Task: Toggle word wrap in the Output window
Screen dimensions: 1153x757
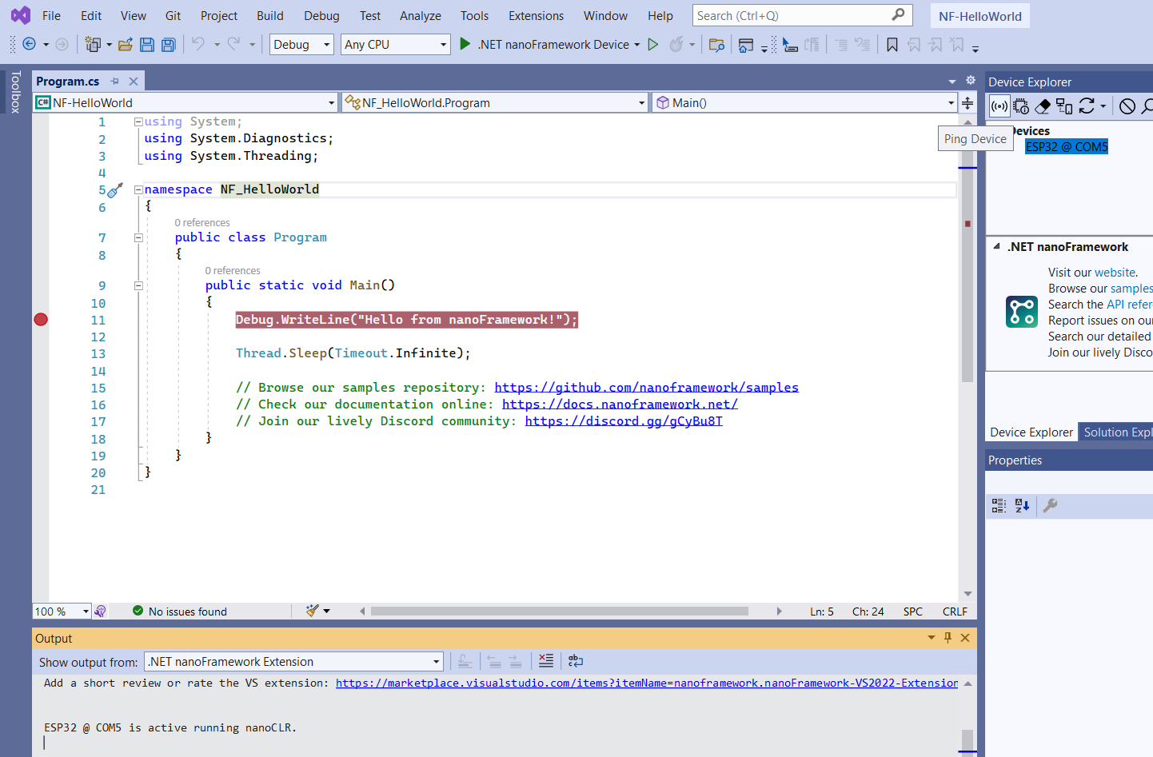Action: (576, 661)
